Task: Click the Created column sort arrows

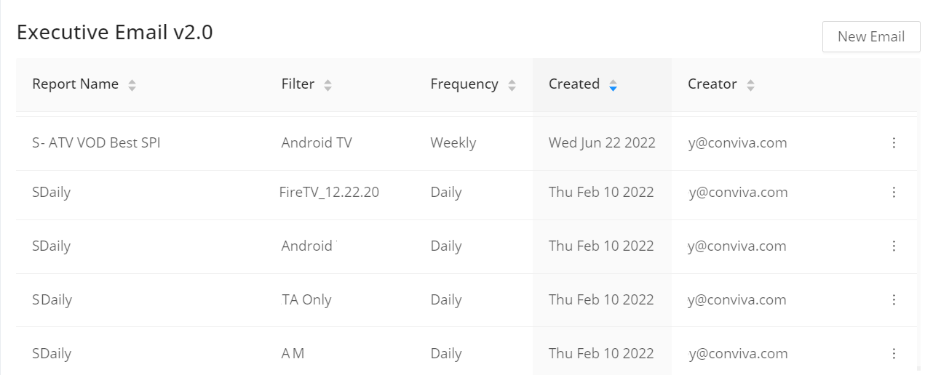Action: (613, 85)
